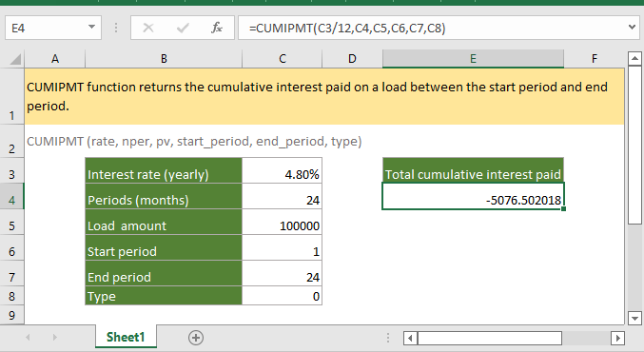Click the Select All corner triangle
Screen dimensions: 644x352
click(15, 60)
